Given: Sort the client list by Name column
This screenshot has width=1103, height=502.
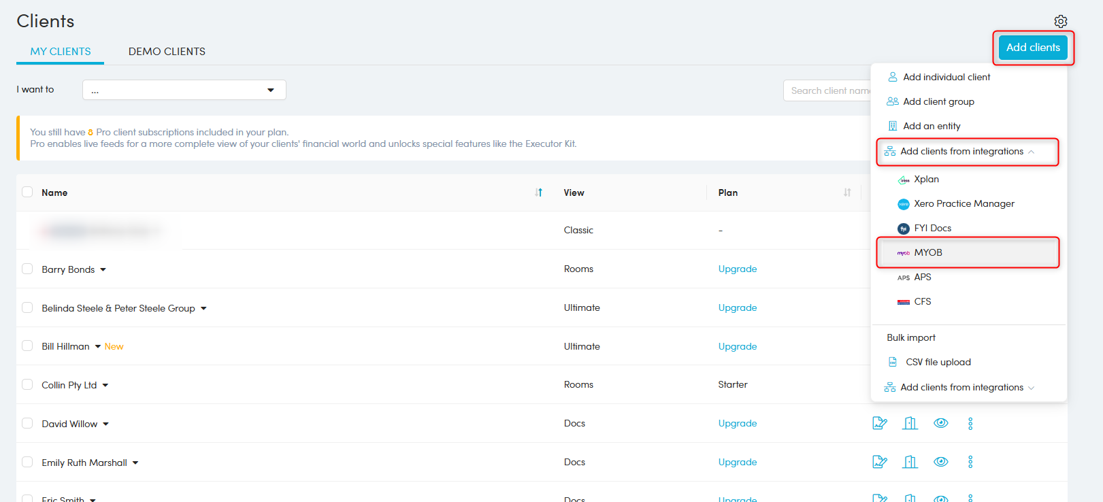Looking at the screenshot, I should (x=538, y=193).
